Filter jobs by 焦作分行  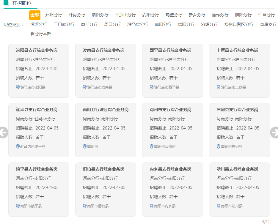tap(220, 15)
